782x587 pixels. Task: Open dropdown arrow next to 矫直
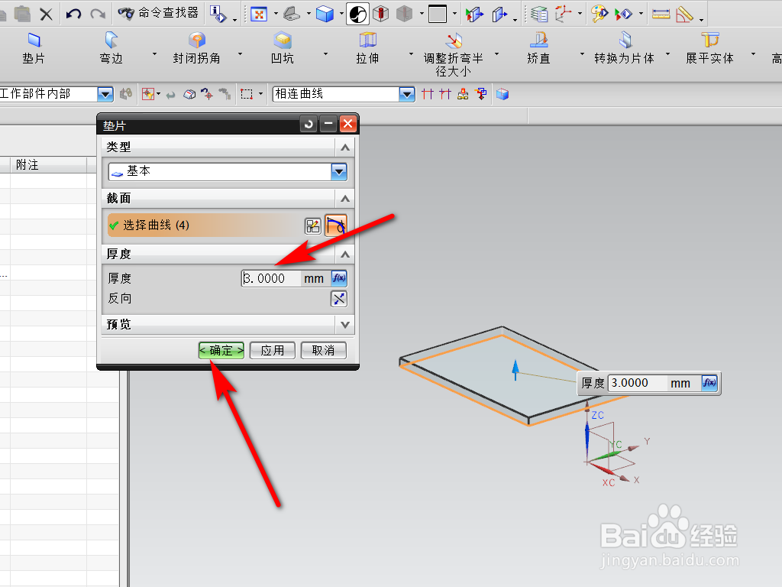(582, 54)
